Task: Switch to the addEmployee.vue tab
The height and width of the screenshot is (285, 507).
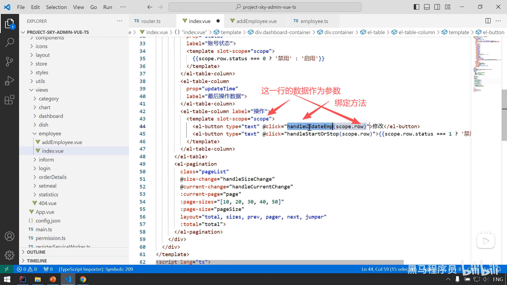Action: pos(256,21)
